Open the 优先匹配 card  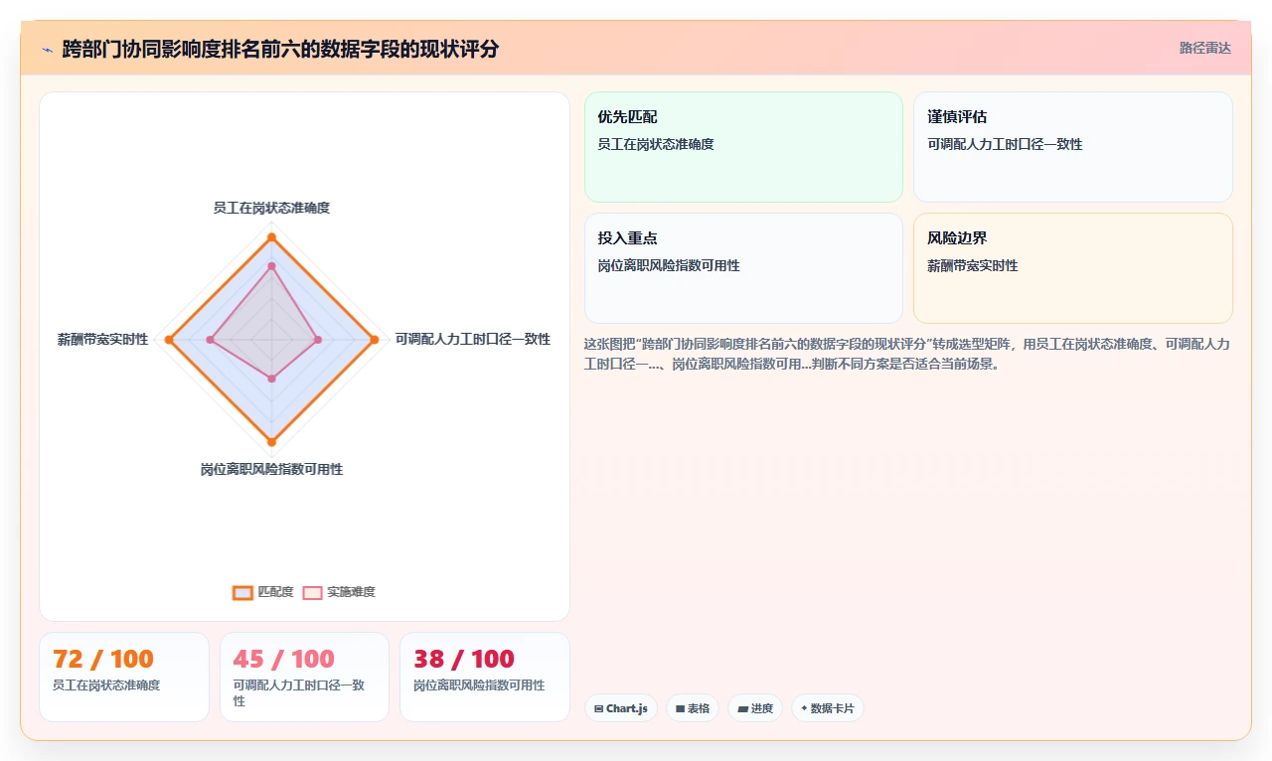(743, 147)
